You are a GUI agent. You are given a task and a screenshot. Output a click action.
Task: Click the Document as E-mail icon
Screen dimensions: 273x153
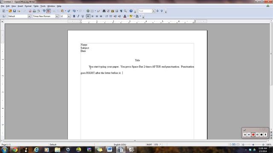point(19,11)
